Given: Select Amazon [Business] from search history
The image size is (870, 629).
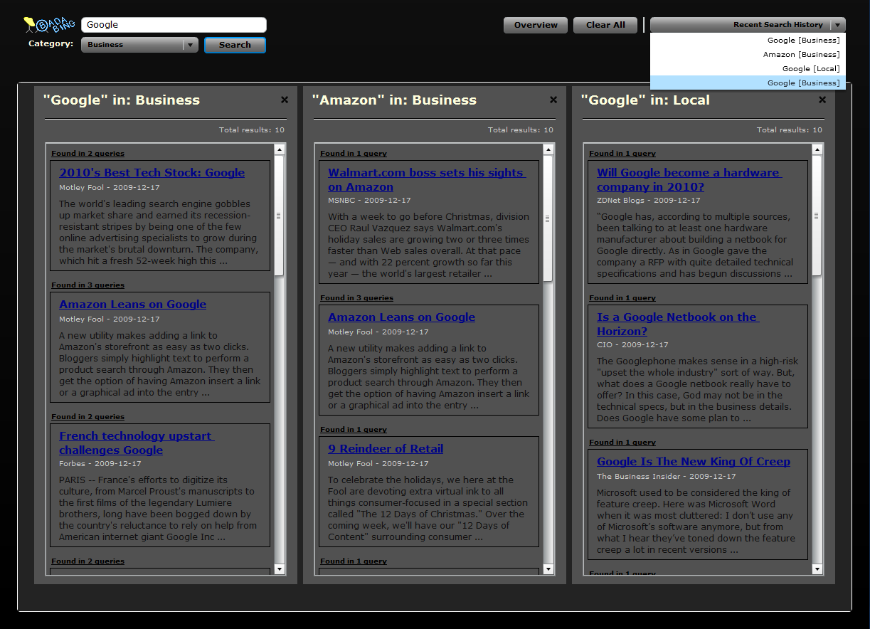Looking at the screenshot, I should coord(748,54).
